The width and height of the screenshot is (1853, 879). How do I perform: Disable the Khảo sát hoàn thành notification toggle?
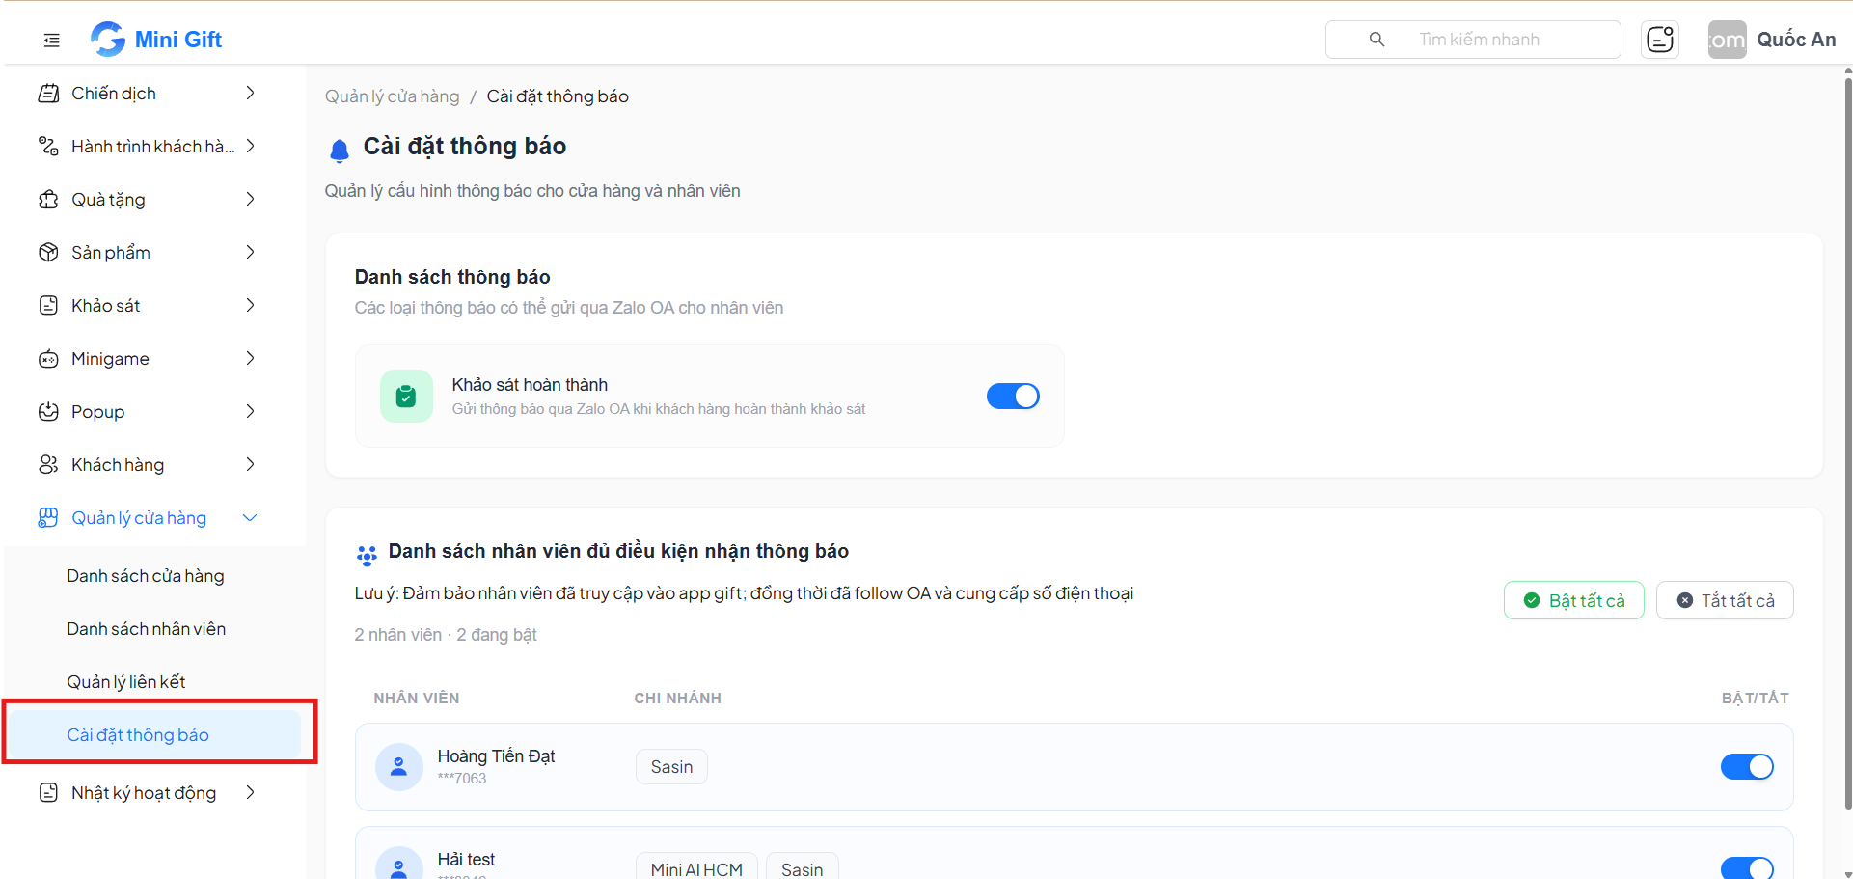(1013, 397)
